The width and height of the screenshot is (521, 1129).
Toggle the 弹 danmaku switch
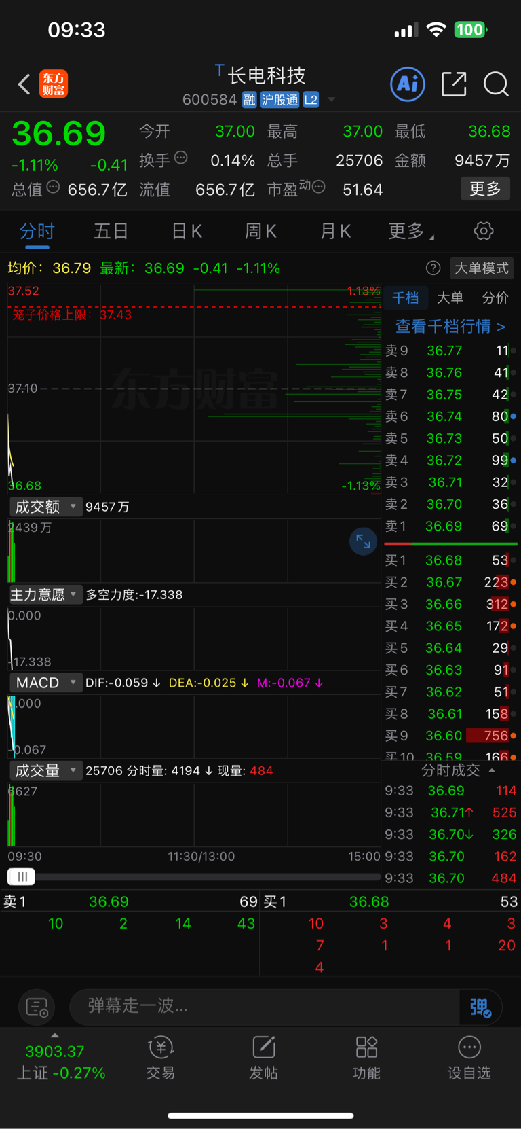coord(480,1007)
